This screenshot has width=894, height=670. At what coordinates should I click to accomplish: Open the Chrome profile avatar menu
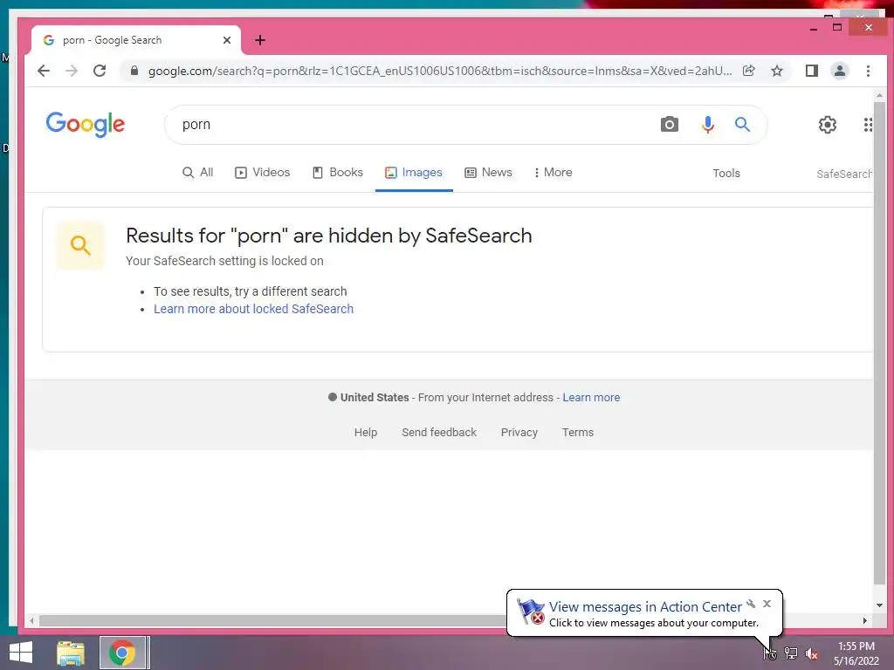tap(839, 71)
